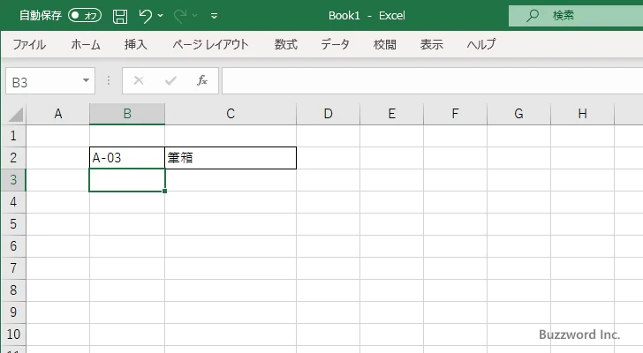Select column E header
Viewport: 643px width, 353px height.
click(391, 114)
